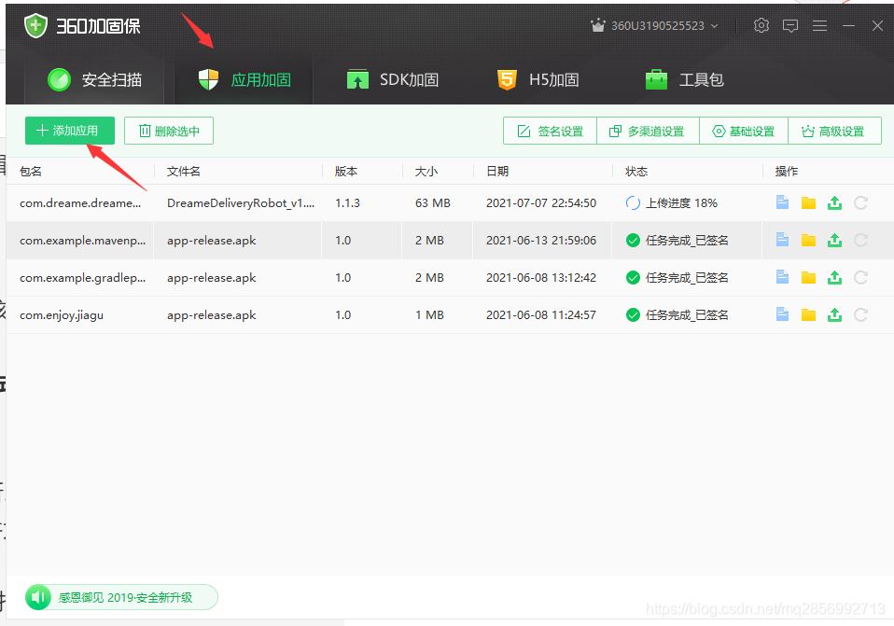Image resolution: width=894 pixels, height=626 pixels.
Task: Click the folder icon for com.enjoy.jiagu row
Action: tap(808, 314)
